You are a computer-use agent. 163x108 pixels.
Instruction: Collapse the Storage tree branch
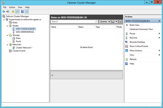[x=7, y=35]
